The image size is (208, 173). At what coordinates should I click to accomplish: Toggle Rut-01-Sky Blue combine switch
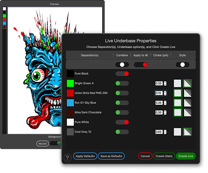122,103
